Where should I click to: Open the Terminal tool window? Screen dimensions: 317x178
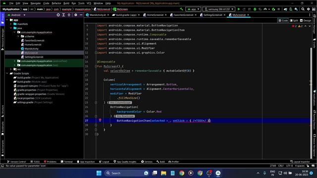pyautogui.click(x=67, y=162)
